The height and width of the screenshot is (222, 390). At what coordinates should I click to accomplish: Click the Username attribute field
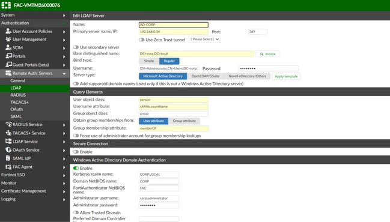coord(174,107)
